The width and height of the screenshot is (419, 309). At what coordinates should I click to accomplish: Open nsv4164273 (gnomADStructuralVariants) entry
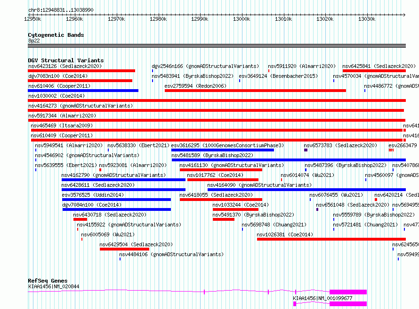(x=81, y=106)
